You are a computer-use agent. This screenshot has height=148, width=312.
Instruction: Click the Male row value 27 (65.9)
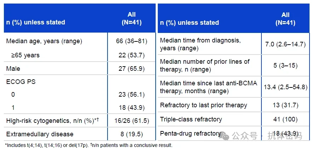132,69
